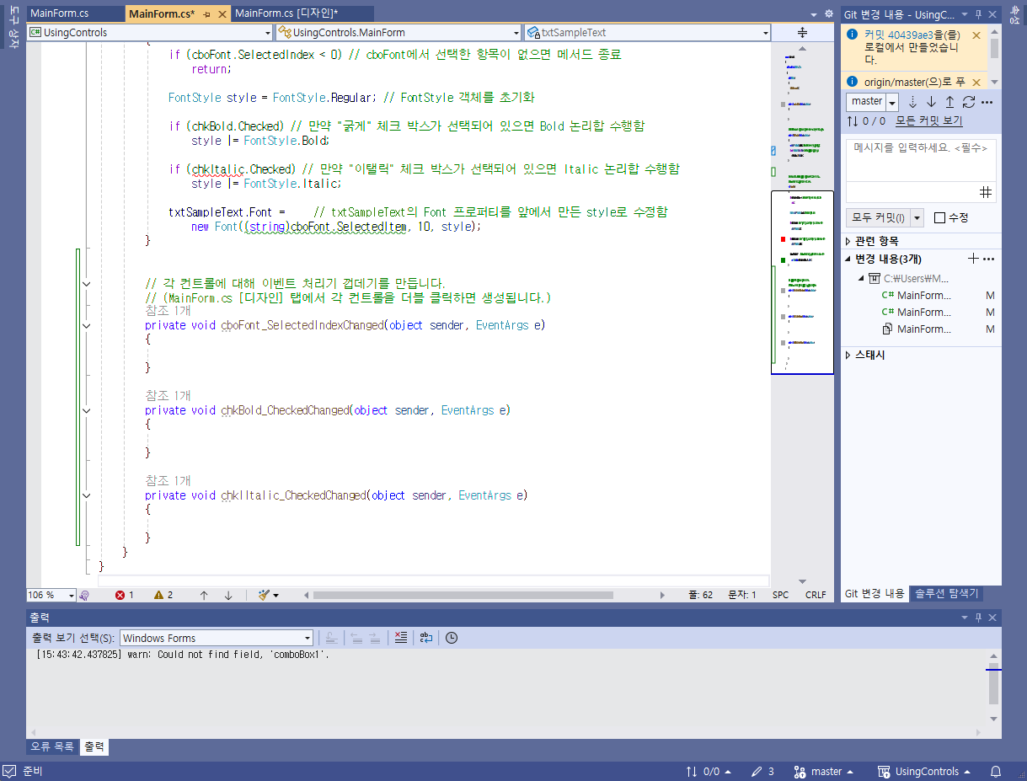Collapse the chkIItalic_CheckedChanged method
This screenshot has height=781, width=1027.
click(x=86, y=495)
